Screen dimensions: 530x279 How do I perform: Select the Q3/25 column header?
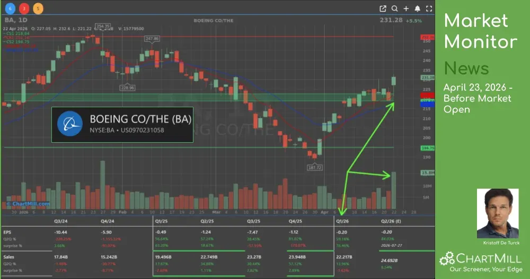[x=253, y=221]
